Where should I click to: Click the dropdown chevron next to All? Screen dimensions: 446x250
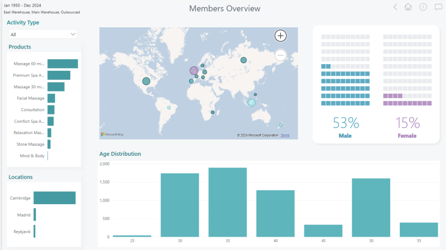(73, 35)
